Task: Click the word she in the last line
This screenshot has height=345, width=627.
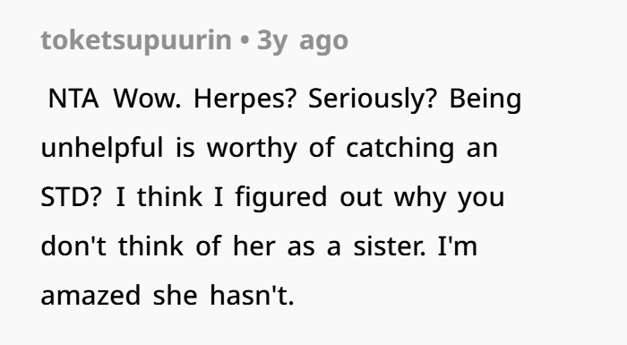Action: 176,296
